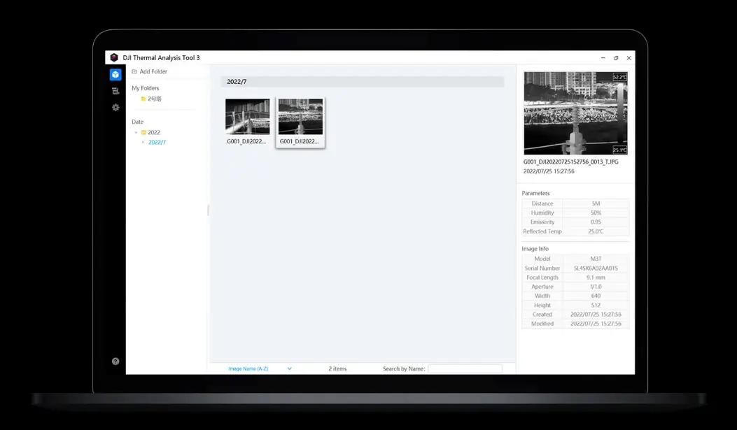Maximize the application window
The image size is (737, 430).
point(616,58)
